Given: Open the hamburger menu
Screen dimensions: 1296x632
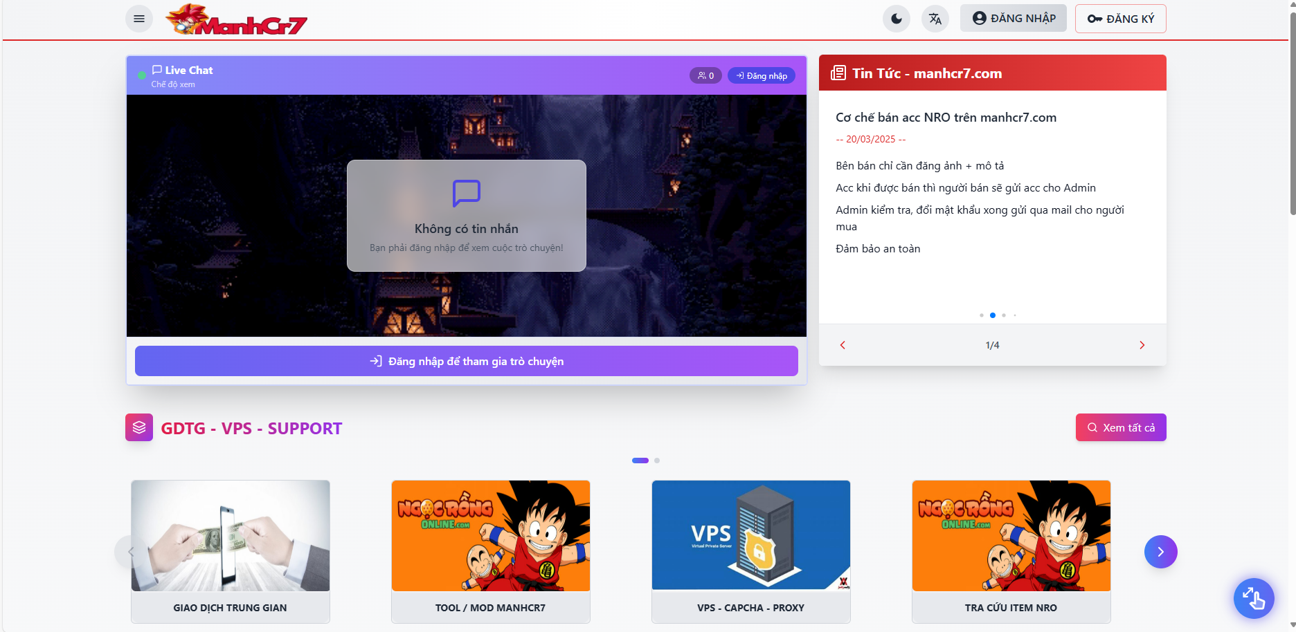Looking at the screenshot, I should tap(139, 19).
